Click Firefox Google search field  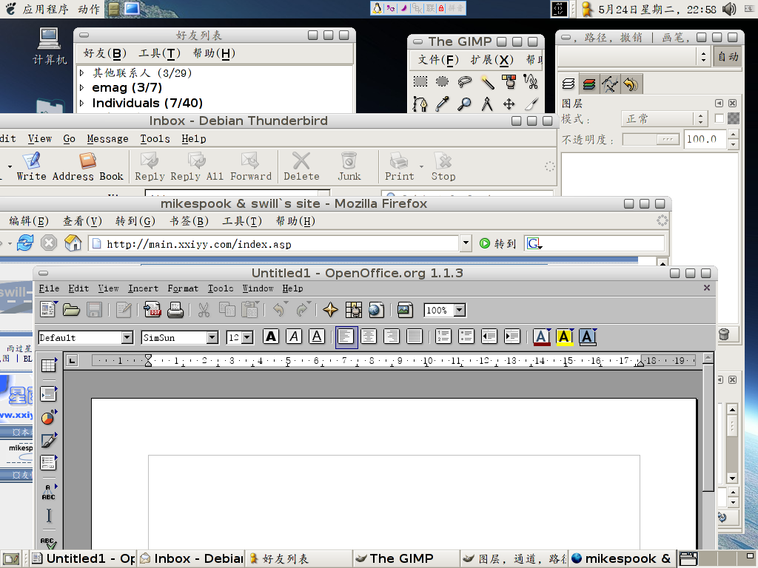point(594,243)
